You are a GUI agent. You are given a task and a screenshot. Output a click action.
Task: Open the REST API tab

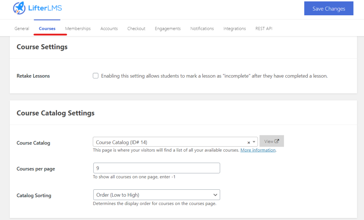(264, 28)
